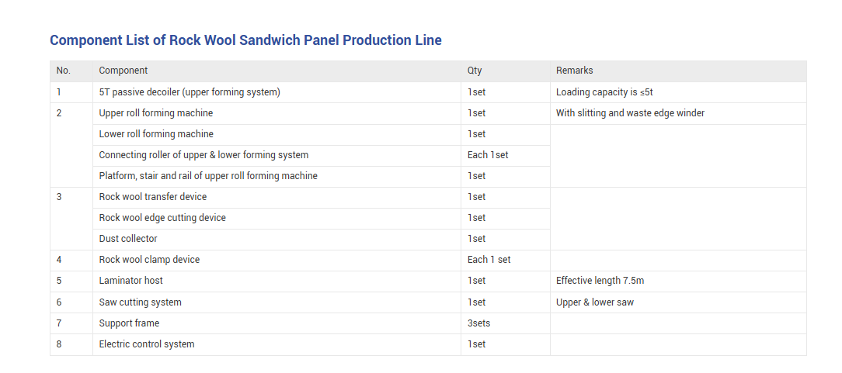Select the "No." column header
Viewport: 842px width, 373px height.
tap(64, 71)
